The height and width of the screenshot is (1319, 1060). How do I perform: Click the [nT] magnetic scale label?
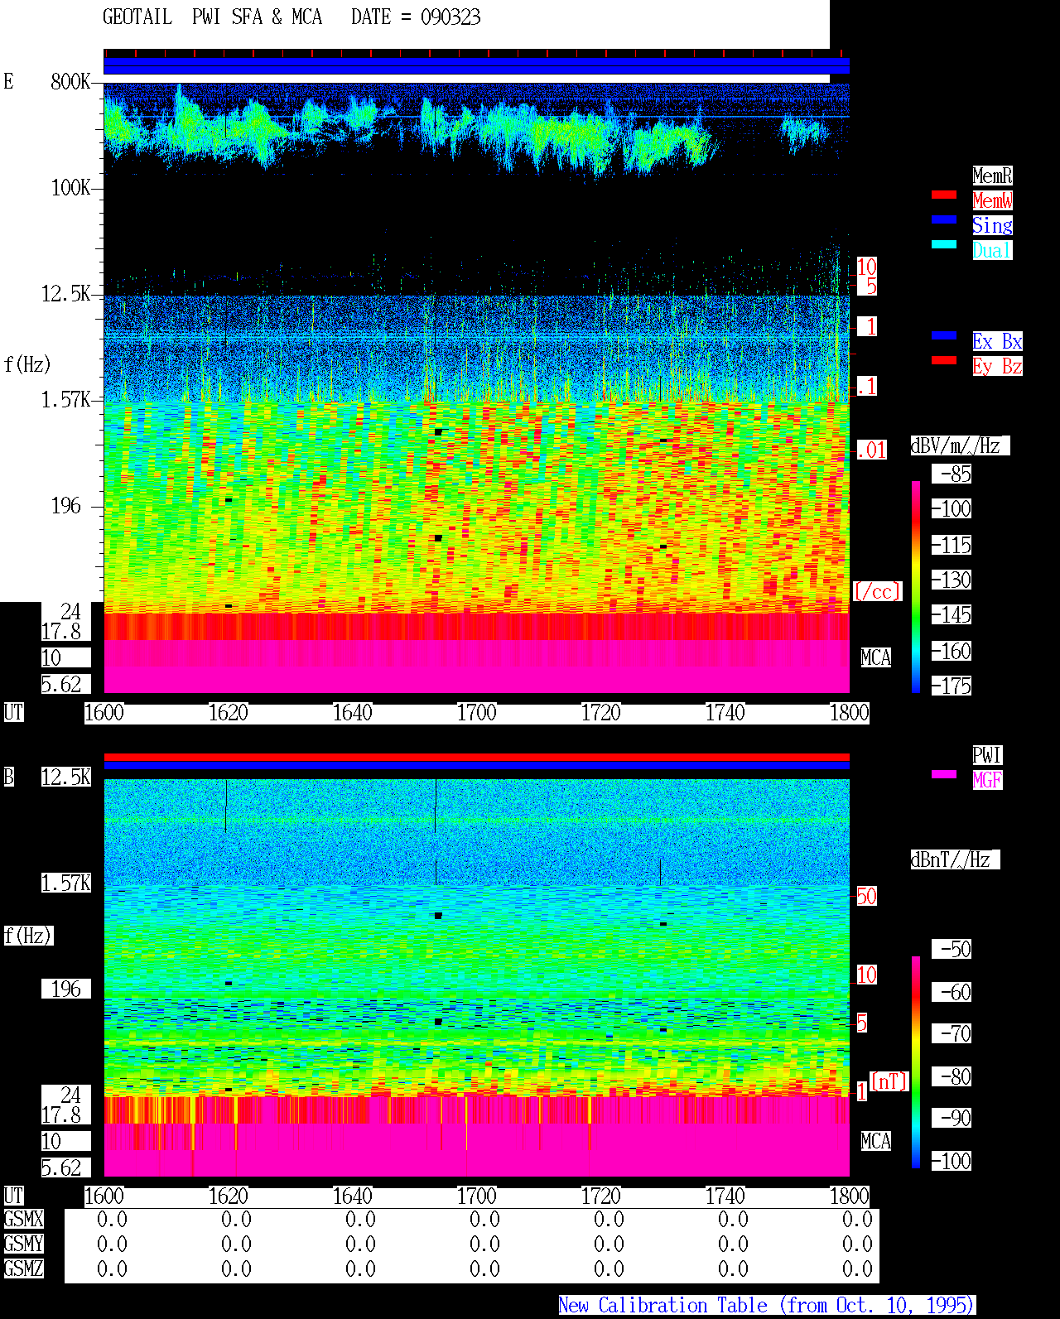pyautogui.click(x=889, y=1081)
